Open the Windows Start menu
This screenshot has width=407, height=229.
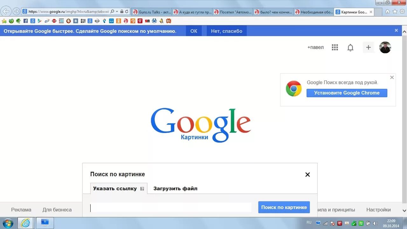coord(8,223)
